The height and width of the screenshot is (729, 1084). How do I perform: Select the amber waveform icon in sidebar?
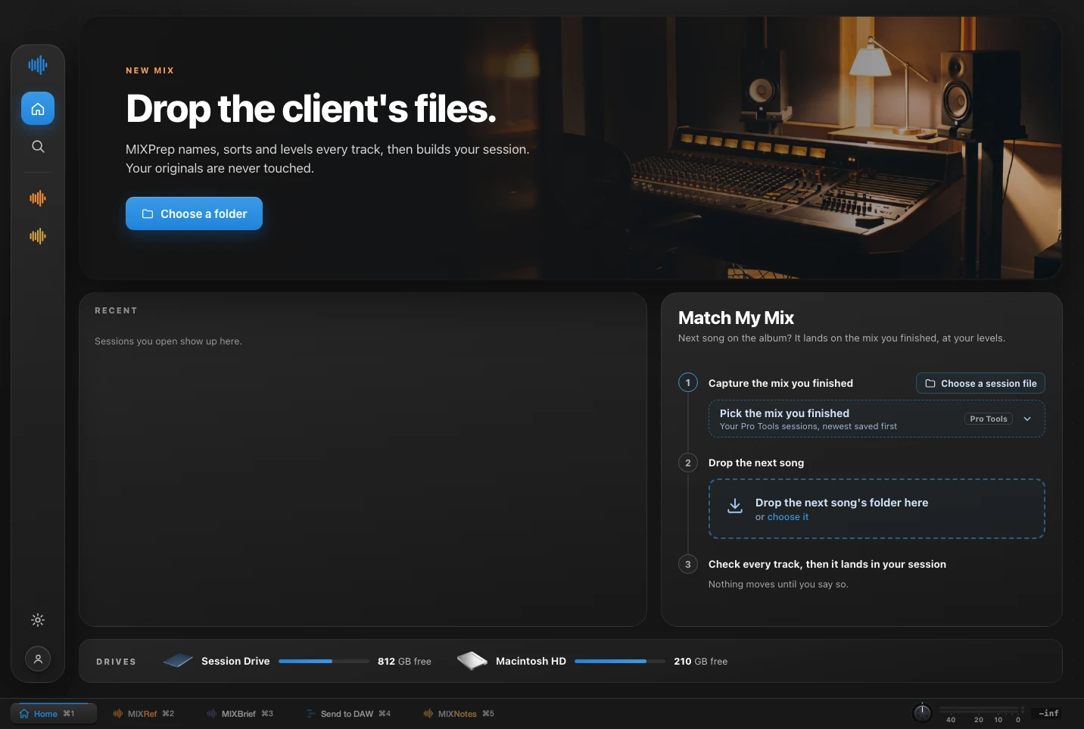(38, 236)
